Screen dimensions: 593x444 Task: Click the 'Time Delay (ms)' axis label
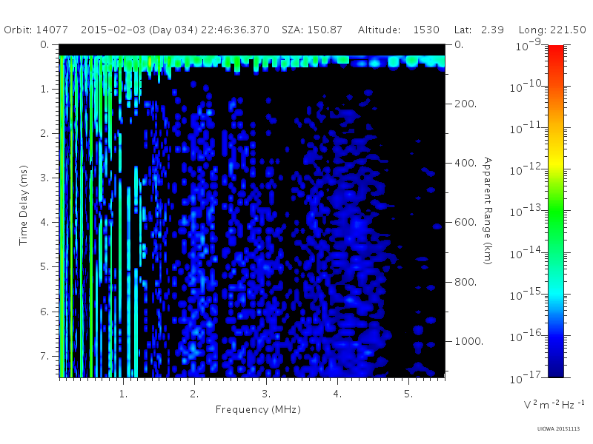coord(24,205)
